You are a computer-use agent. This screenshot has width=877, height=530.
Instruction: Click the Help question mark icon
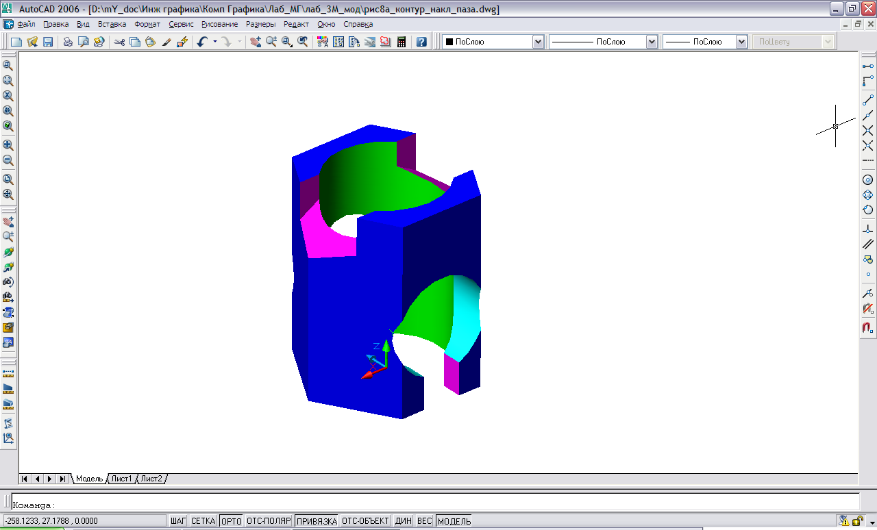point(421,42)
